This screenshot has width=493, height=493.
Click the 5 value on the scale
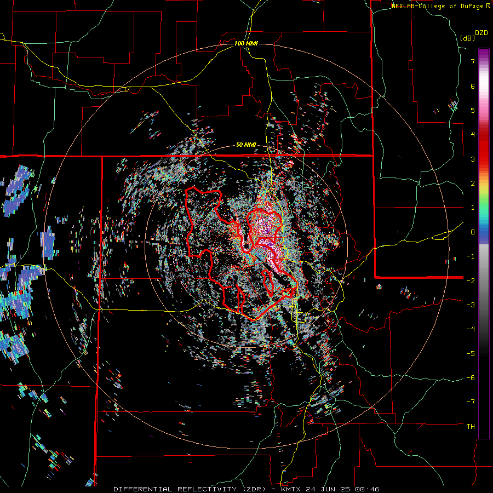tap(473, 110)
